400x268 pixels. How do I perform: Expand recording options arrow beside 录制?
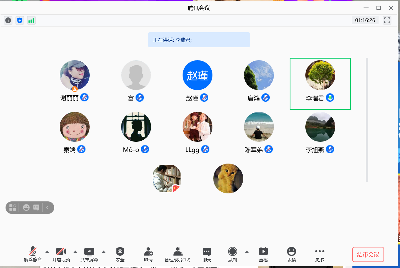[247, 252]
